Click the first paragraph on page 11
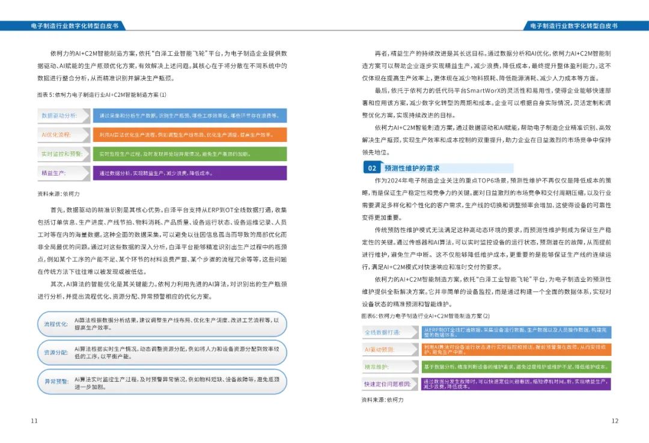649x443 pixels. (162, 66)
